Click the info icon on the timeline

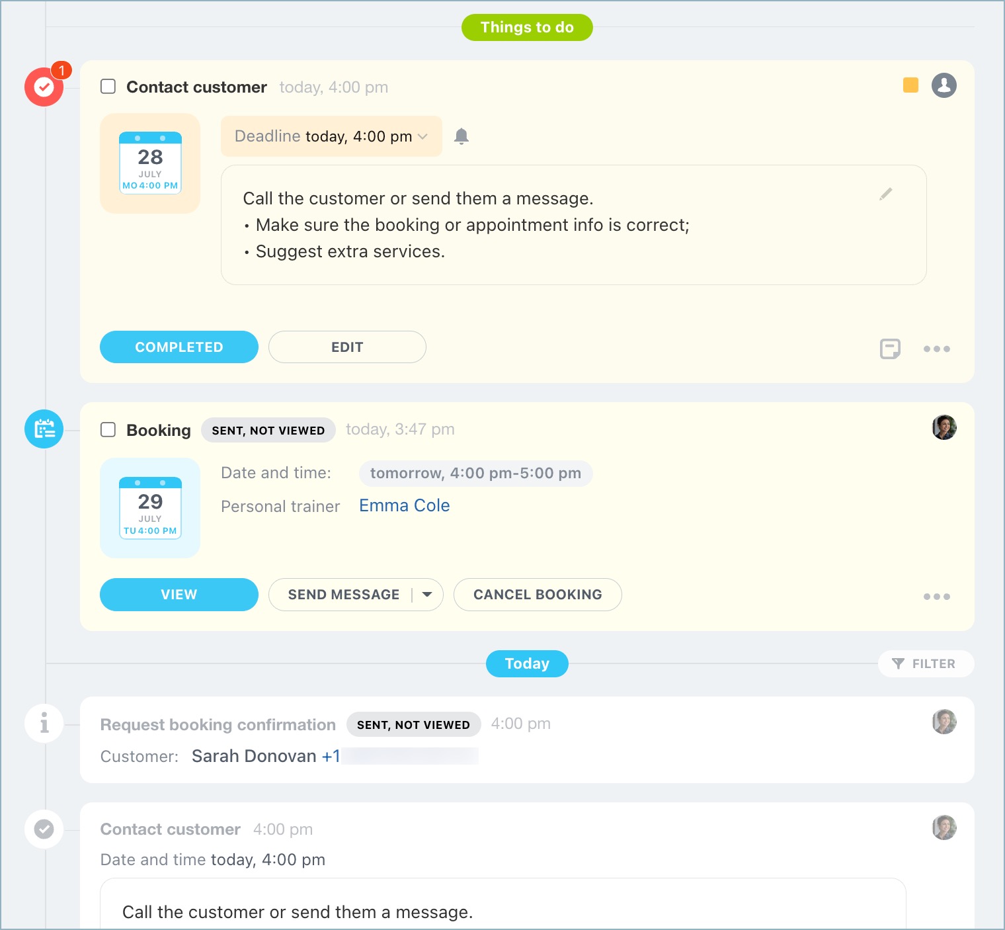pyautogui.click(x=44, y=723)
